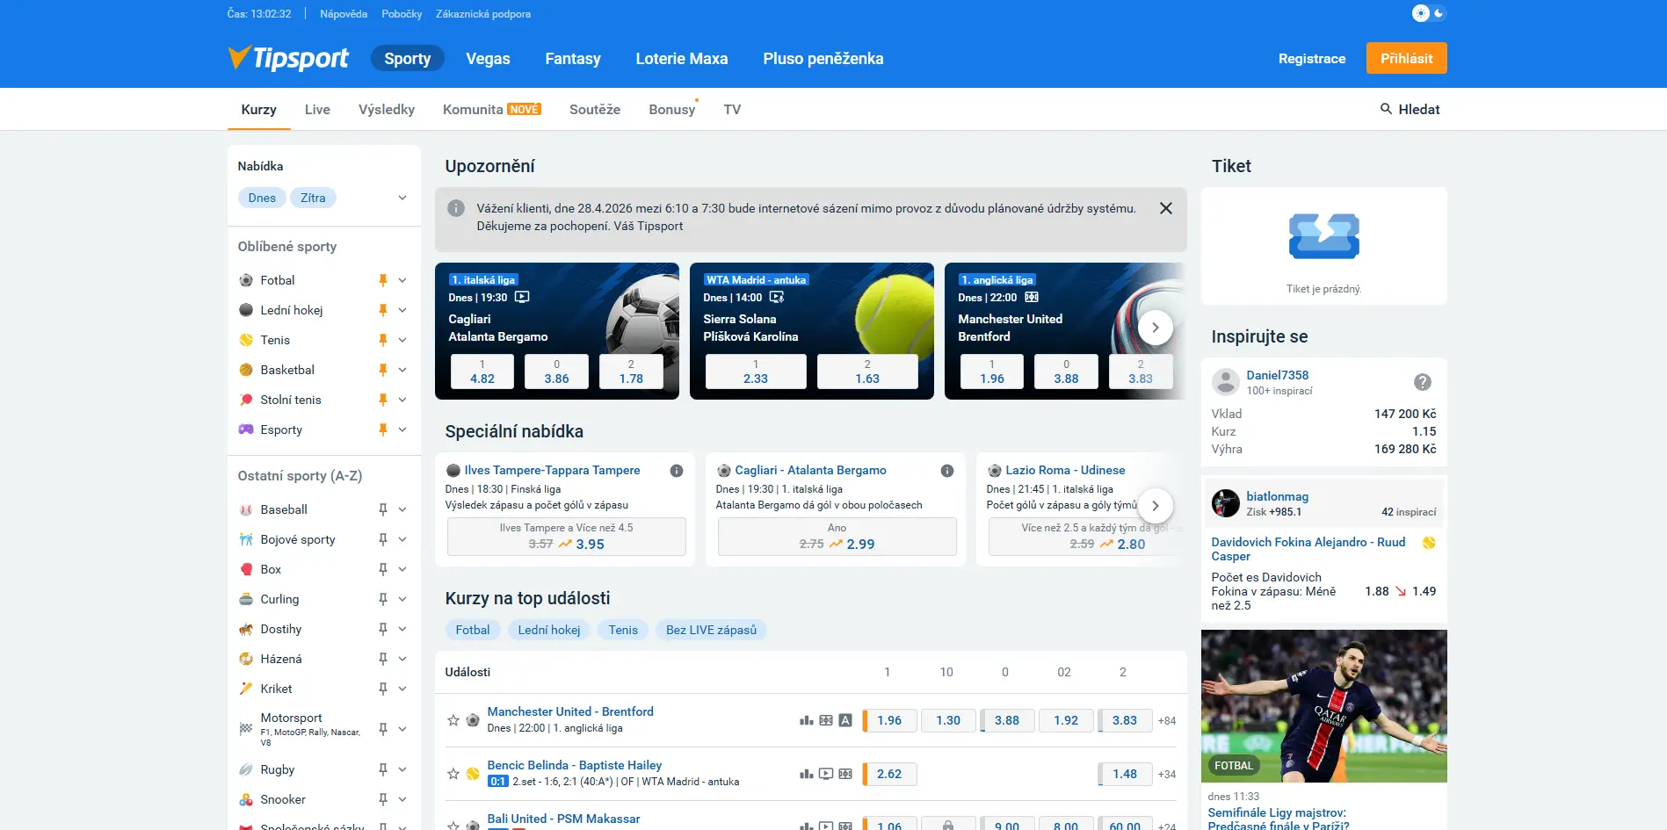Unpin Tenis from favorite sports
This screenshot has width=1667, height=830.
click(382, 340)
